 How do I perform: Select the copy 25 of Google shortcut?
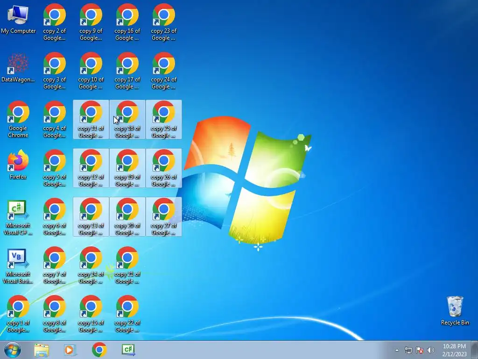click(x=164, y=119)
